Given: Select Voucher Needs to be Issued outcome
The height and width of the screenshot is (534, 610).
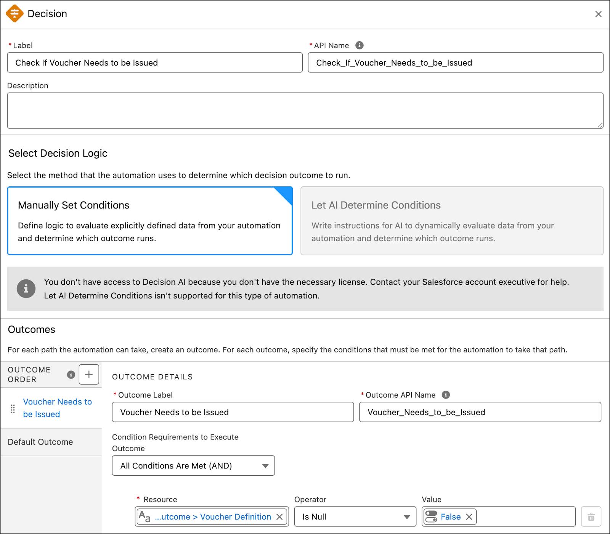Looking at the screenshot, I should (57, 408).
